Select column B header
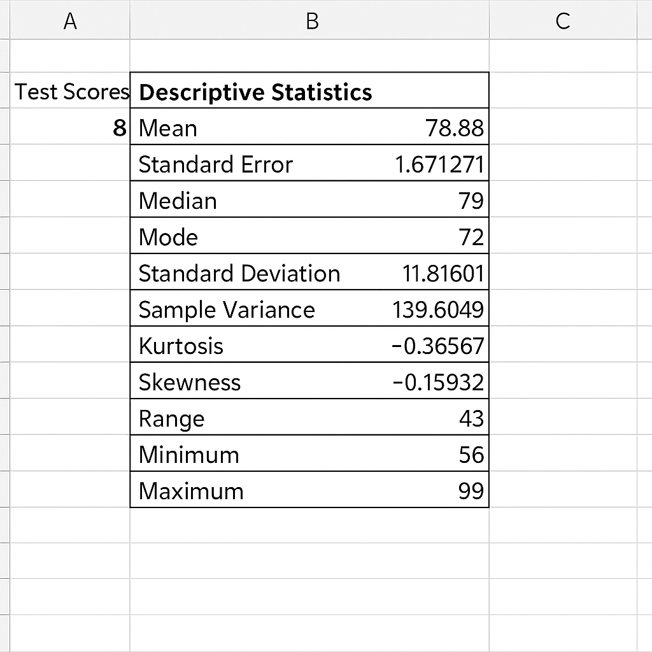 [x=311, y=22]
